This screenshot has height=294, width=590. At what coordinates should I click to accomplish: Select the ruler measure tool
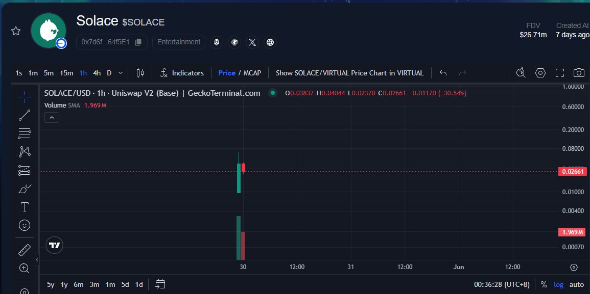25,250
